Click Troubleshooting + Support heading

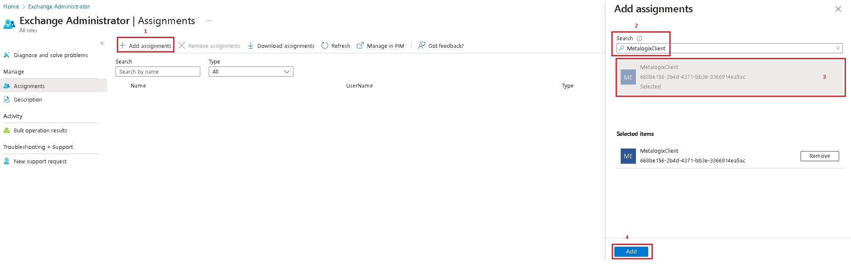tap(38, 147)
